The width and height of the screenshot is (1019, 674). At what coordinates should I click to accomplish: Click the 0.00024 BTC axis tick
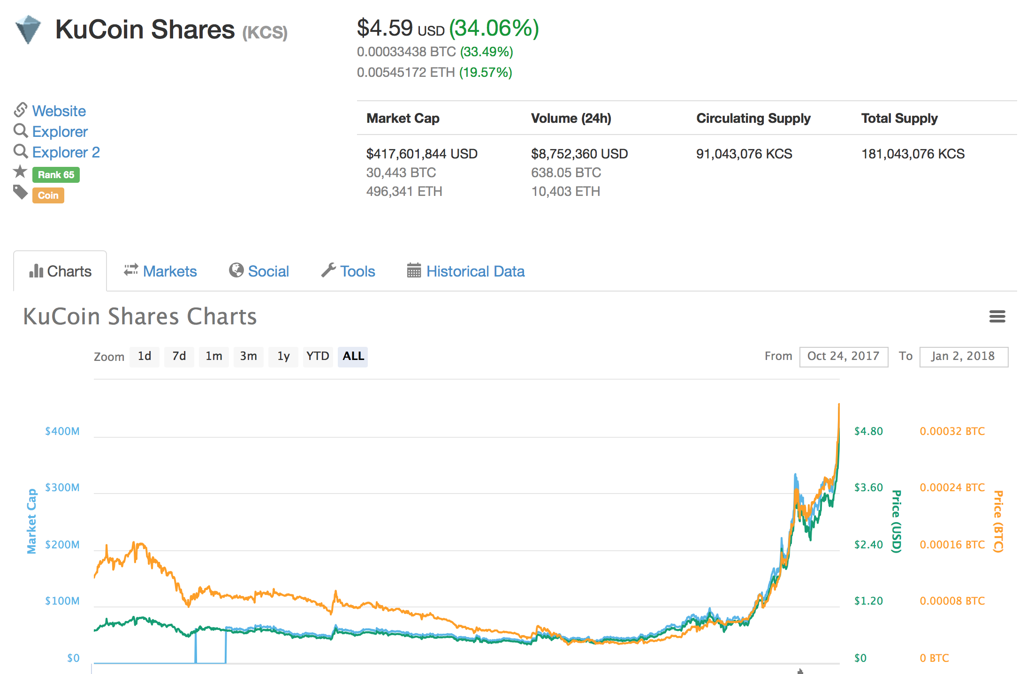click(952, 487)
